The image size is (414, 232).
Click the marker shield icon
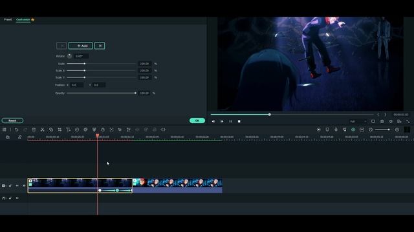(x=327, y=130)
